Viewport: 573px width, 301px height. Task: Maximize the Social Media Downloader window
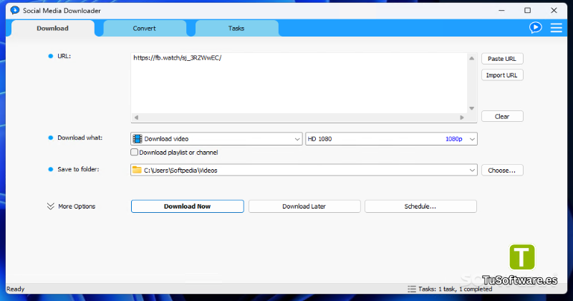click(527, 10)
